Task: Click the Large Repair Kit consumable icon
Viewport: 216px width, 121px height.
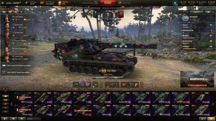Action: point(124,85)
